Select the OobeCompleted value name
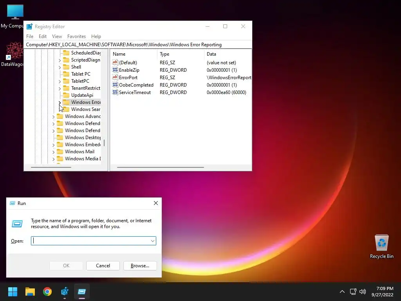This screenshot has height=301, width=401. click(x=136, y=85)
